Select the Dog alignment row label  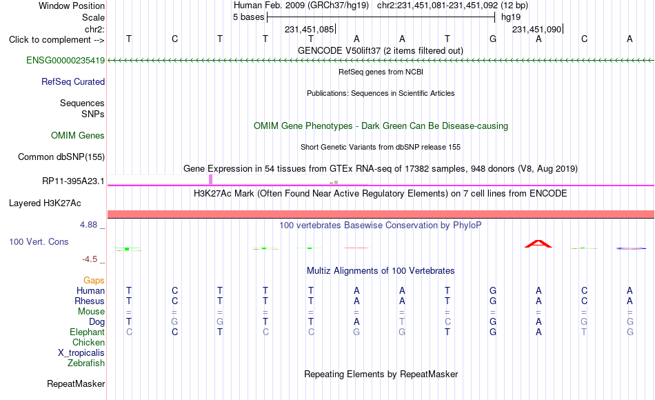coord(97,321)
